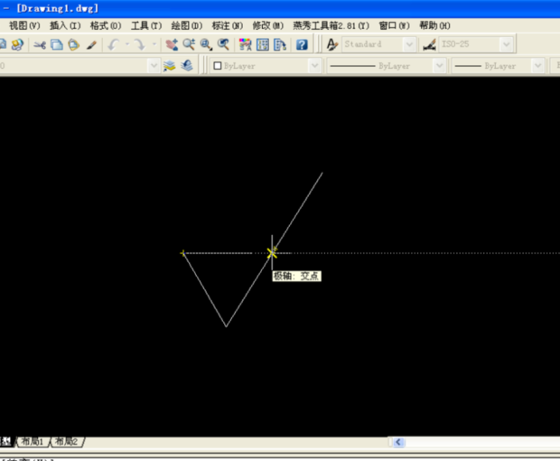Click the Zoom Previous icon
The height and width of the screenshot is (461, 560).
pos(224,44)
